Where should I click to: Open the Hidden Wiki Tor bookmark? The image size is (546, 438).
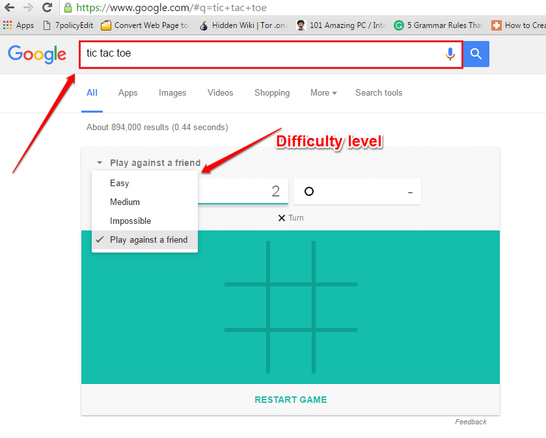(x=243, y=25)
